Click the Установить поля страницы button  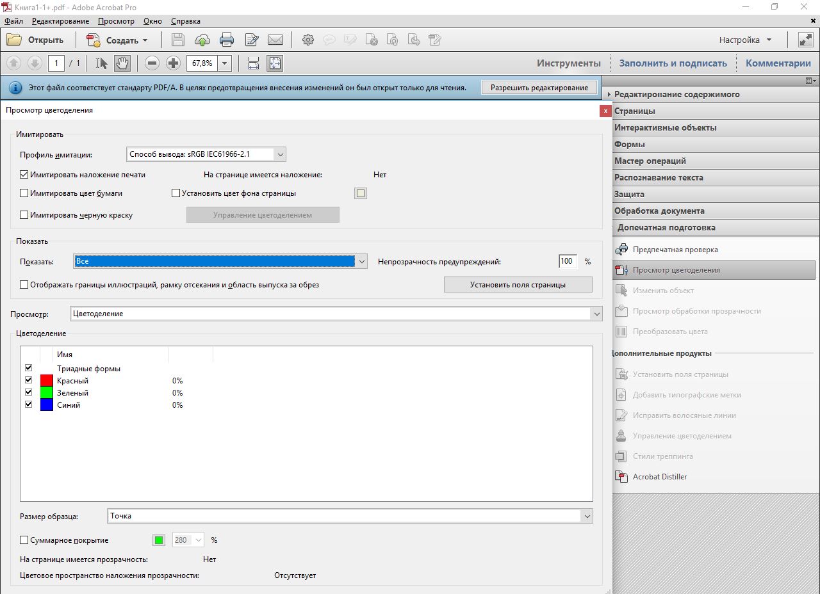tap(518, 284)
